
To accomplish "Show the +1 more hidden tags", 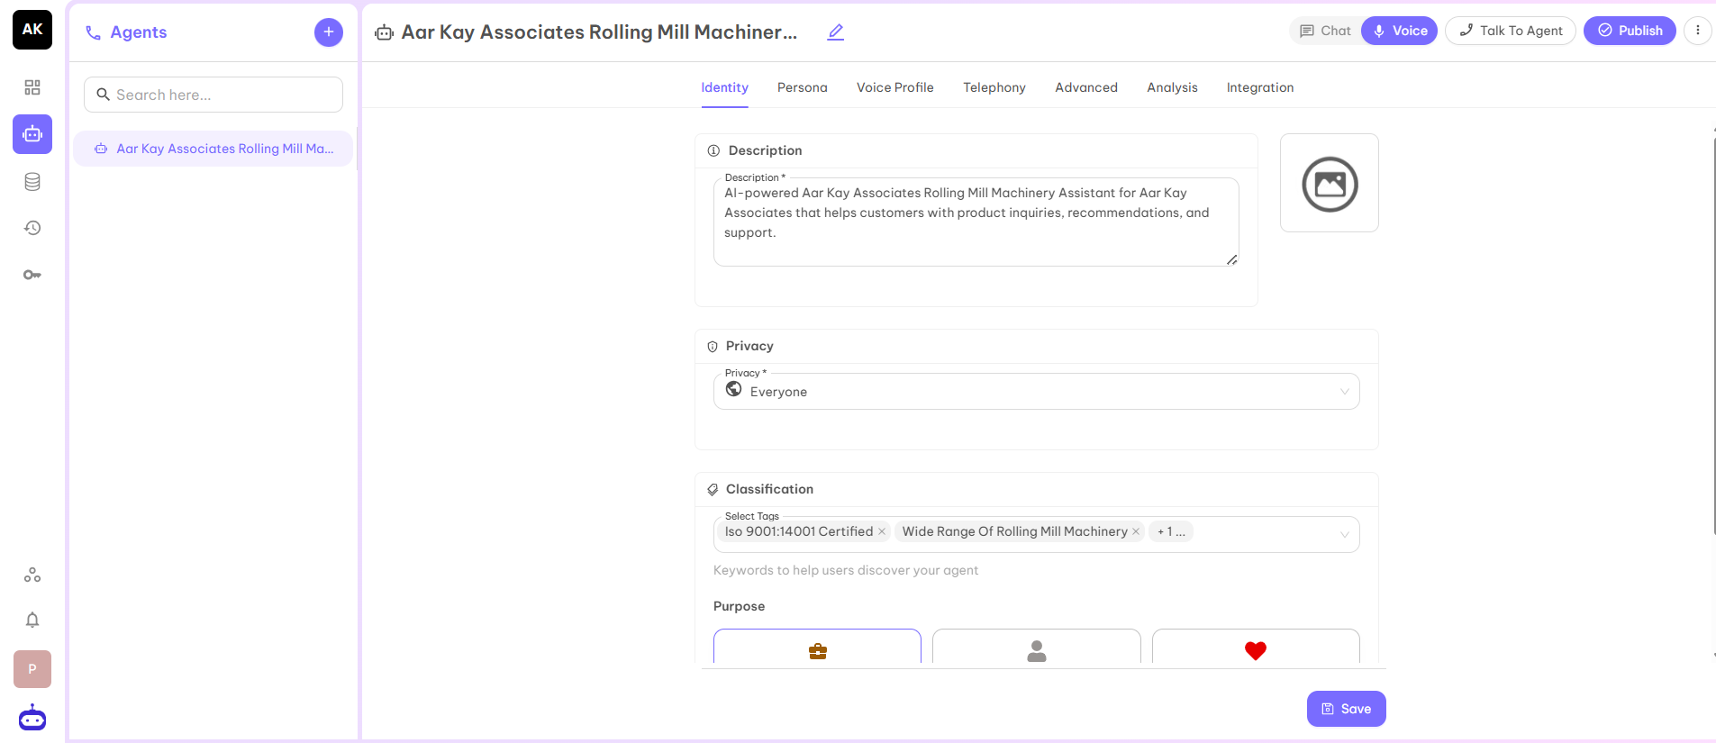I will pos(1171,531).
